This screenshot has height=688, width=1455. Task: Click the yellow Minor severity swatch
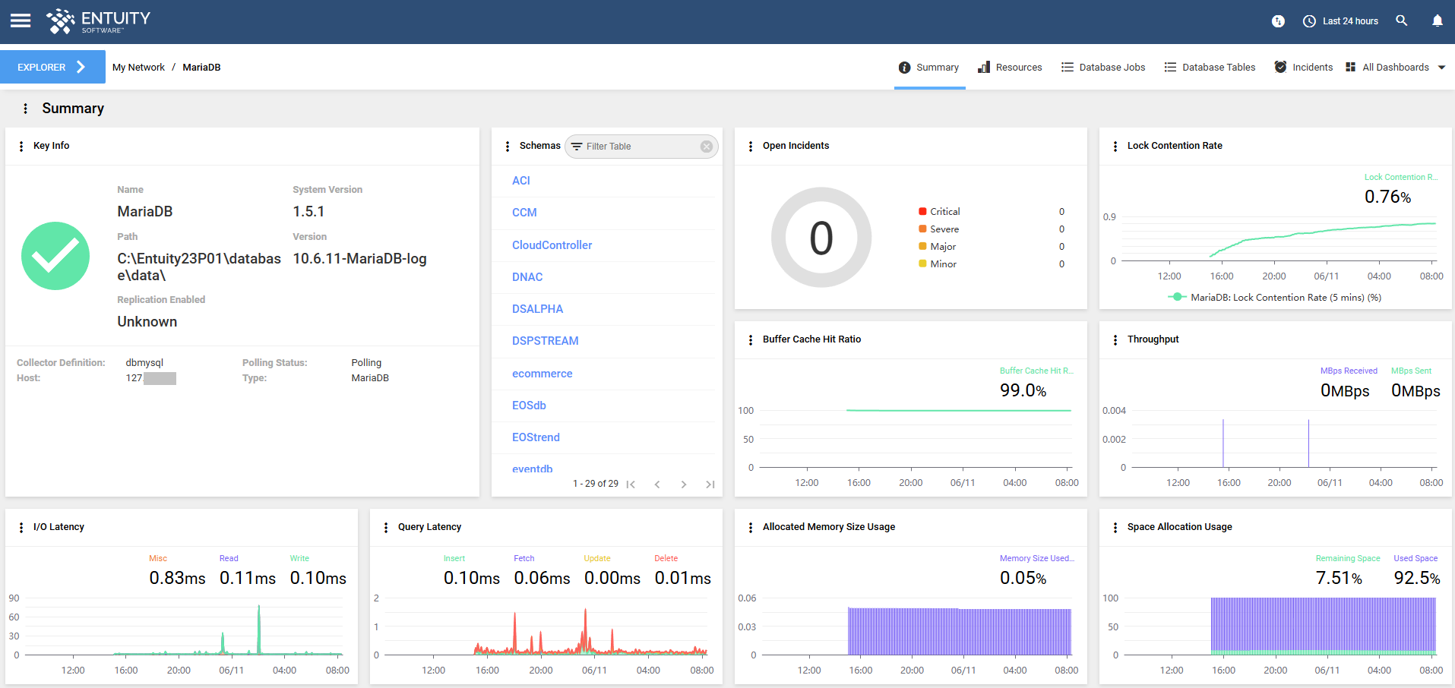coord(922,264)
